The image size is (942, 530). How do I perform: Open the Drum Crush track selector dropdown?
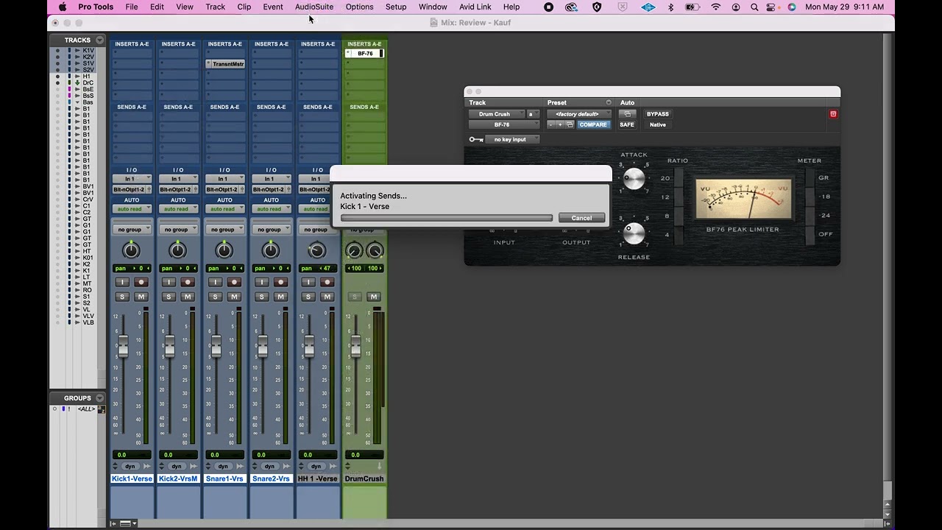coord(497,114)
